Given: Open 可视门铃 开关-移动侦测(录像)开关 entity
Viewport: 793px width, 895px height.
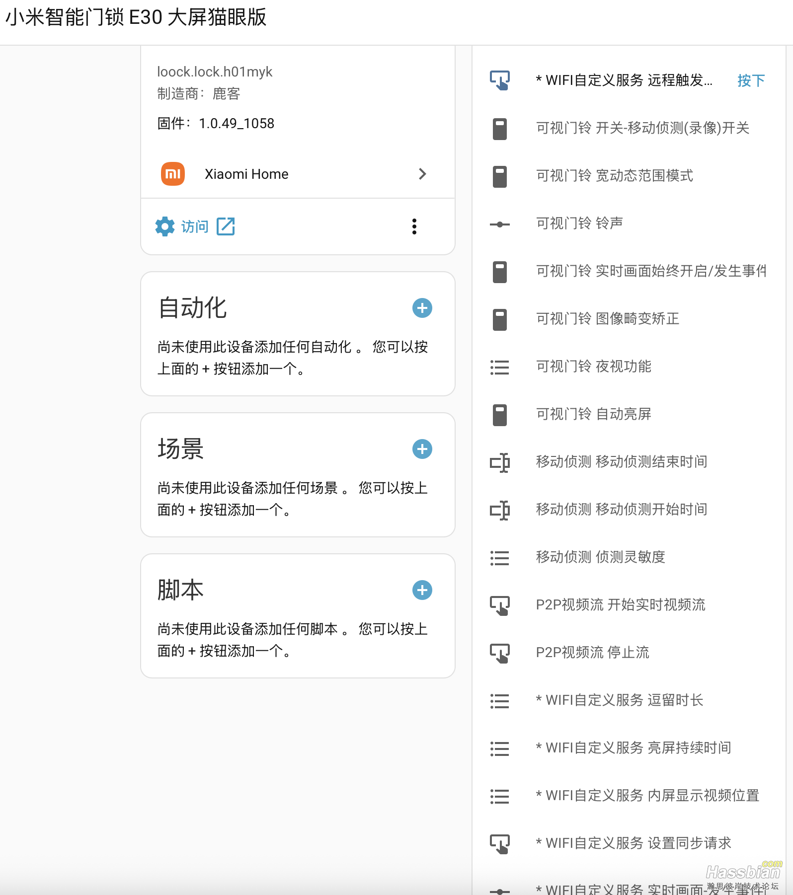Looking at the screenshot, I should tap(642, 128).
